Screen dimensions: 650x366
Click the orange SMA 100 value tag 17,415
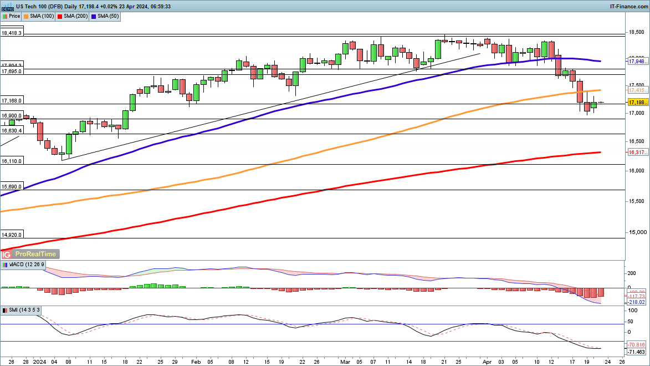[638, 90]
